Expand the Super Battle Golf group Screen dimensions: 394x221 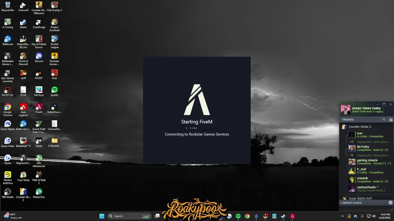tap(360, 198)
